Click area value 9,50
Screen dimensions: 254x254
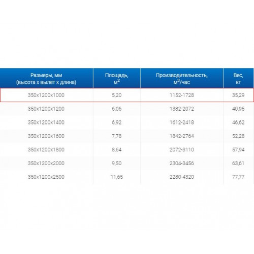pos(117,164)
